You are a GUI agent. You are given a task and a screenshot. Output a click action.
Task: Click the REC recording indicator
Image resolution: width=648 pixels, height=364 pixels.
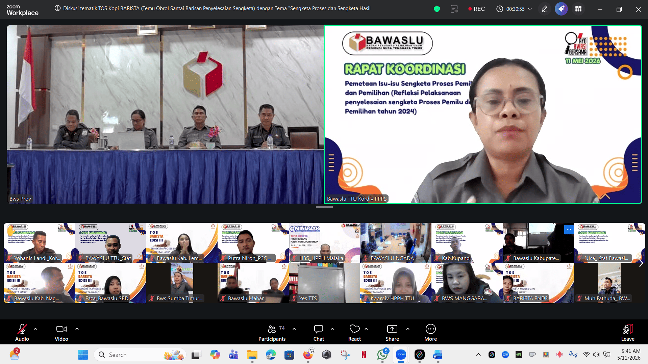[476, 9]
